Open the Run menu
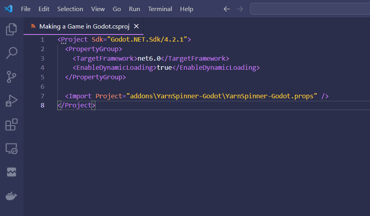The image size is (370, 216). (x=134, y=9)
